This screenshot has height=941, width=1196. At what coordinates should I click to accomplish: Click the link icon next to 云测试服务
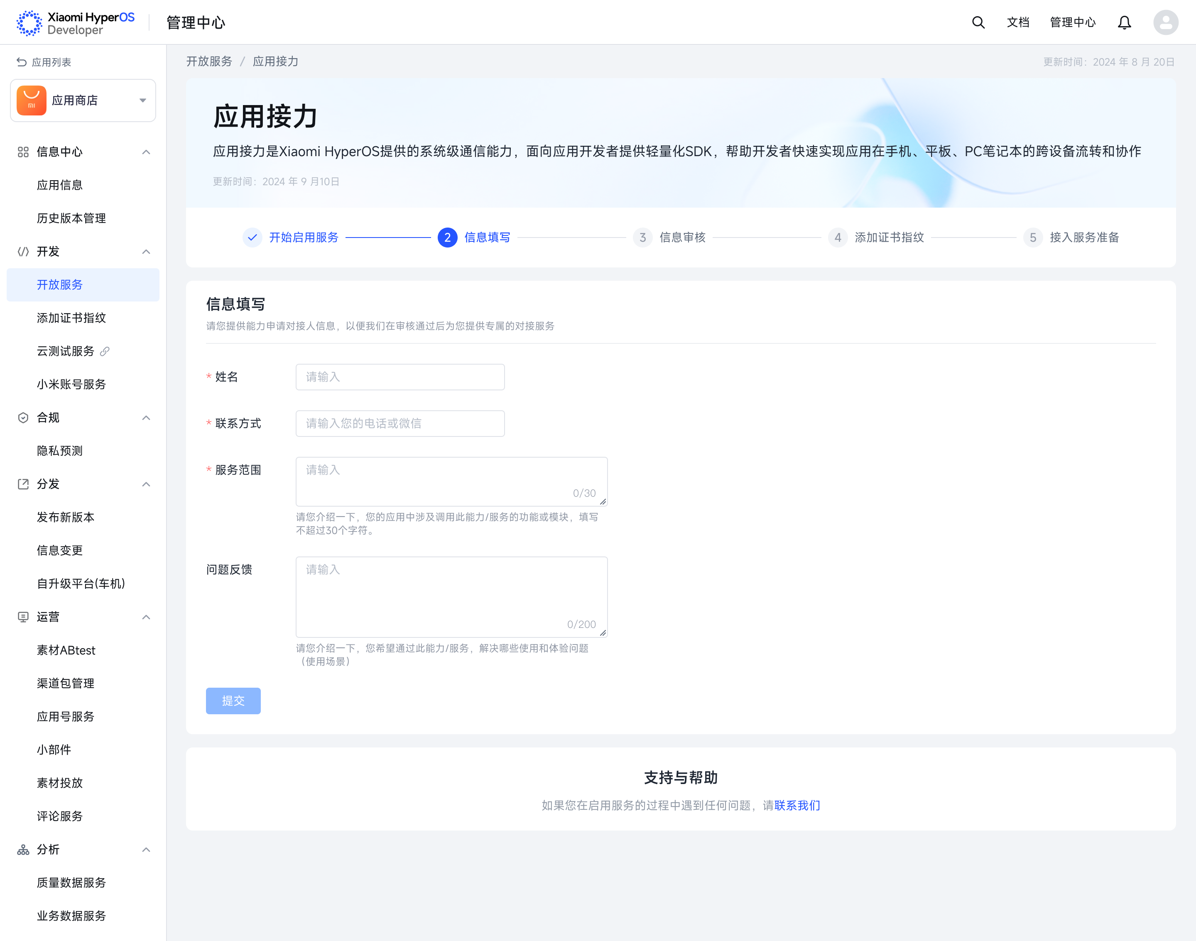click(105, 351)
